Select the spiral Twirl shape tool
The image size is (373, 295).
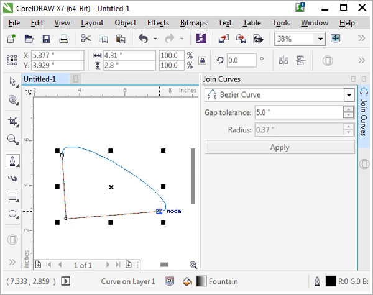12,99
